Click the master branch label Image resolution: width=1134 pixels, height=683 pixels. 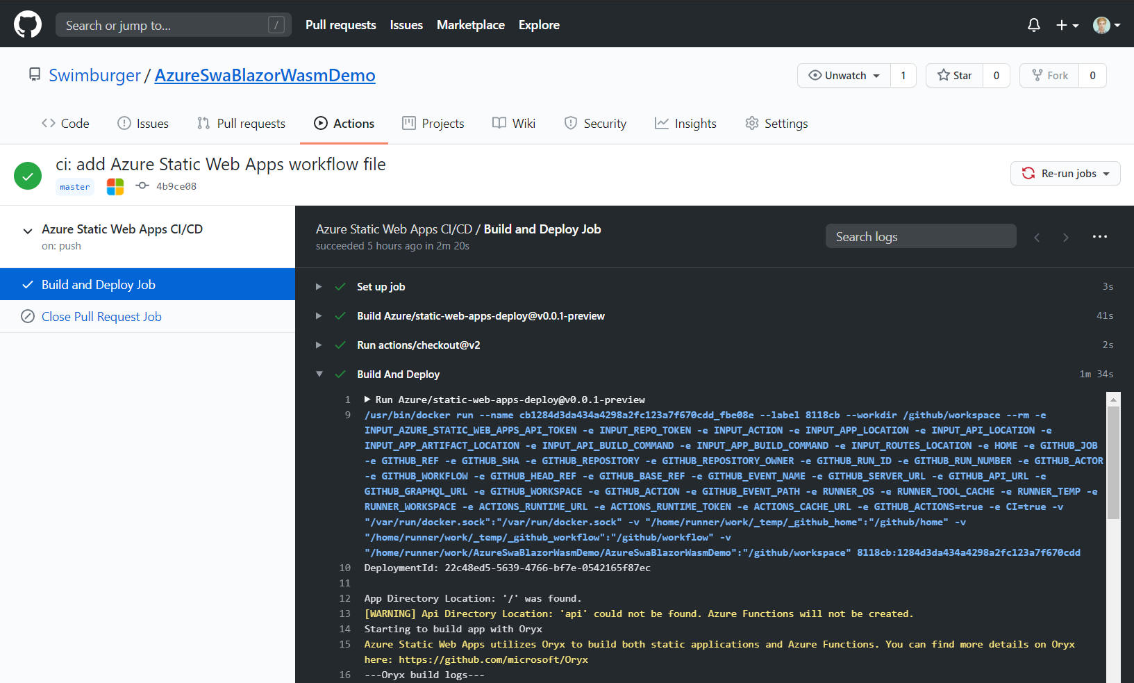[x=75, y=186]
